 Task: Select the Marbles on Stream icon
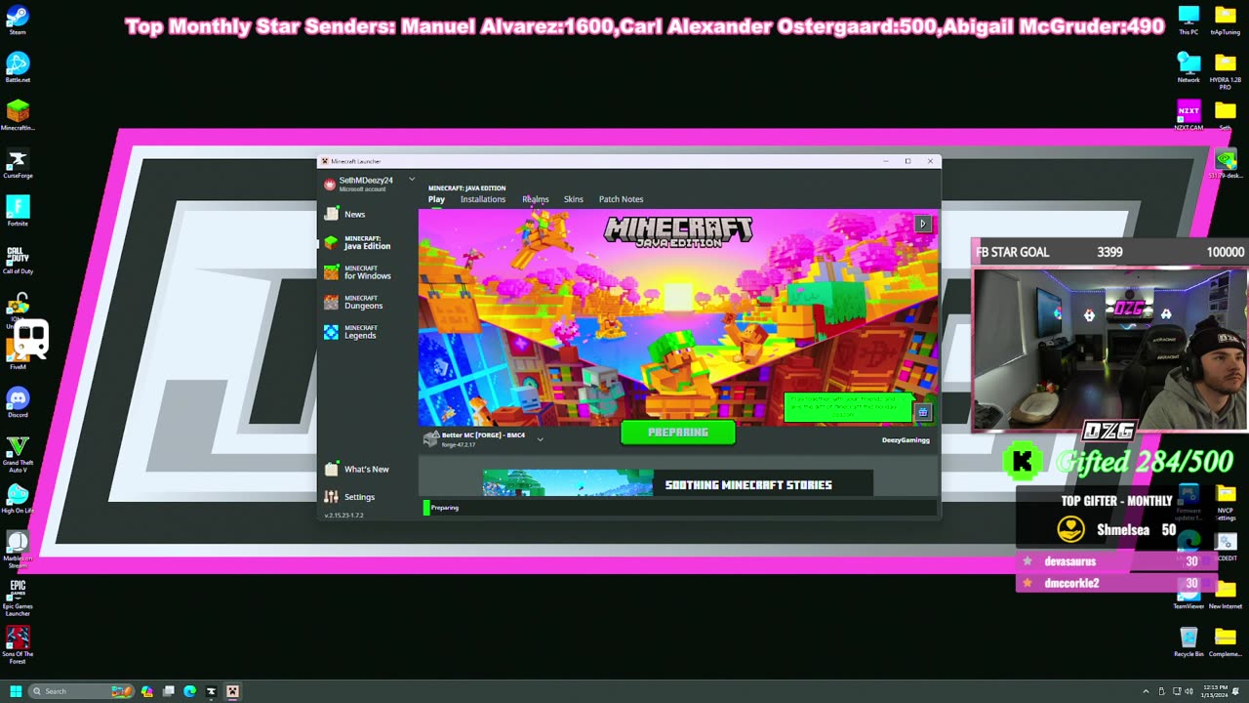[18, 548]
